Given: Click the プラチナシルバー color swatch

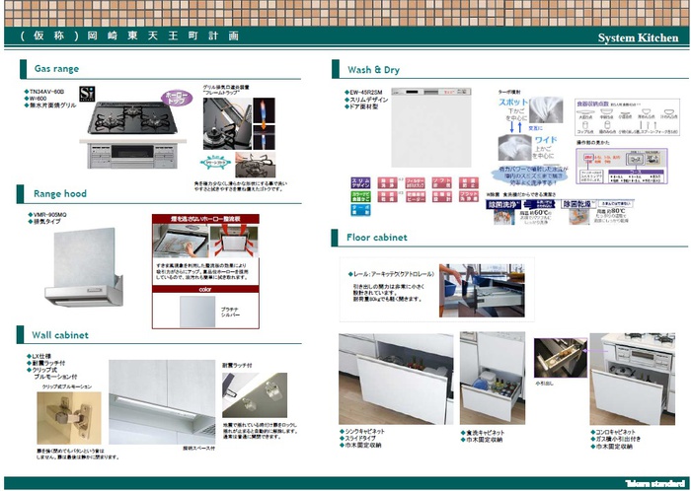Looking at the screenshot, I should (197, 312).
